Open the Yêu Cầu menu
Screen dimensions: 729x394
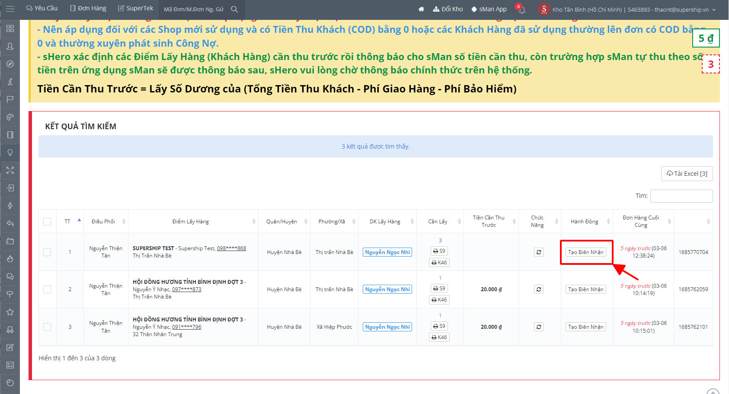click(x=42, y=9)
